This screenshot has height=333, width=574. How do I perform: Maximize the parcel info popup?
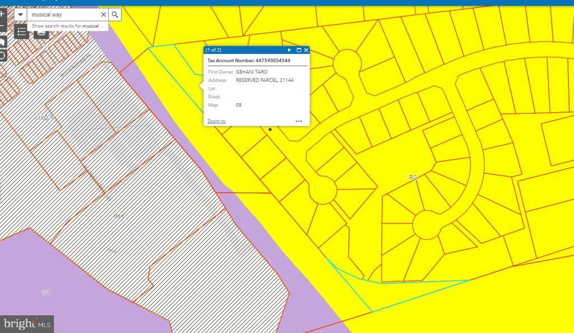(x=298, y=50)
